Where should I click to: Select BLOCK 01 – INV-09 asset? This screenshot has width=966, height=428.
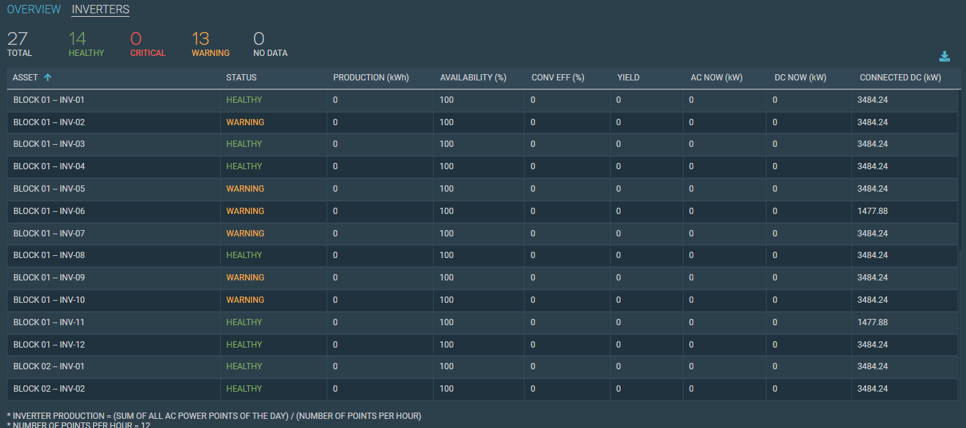pos(49,278)
